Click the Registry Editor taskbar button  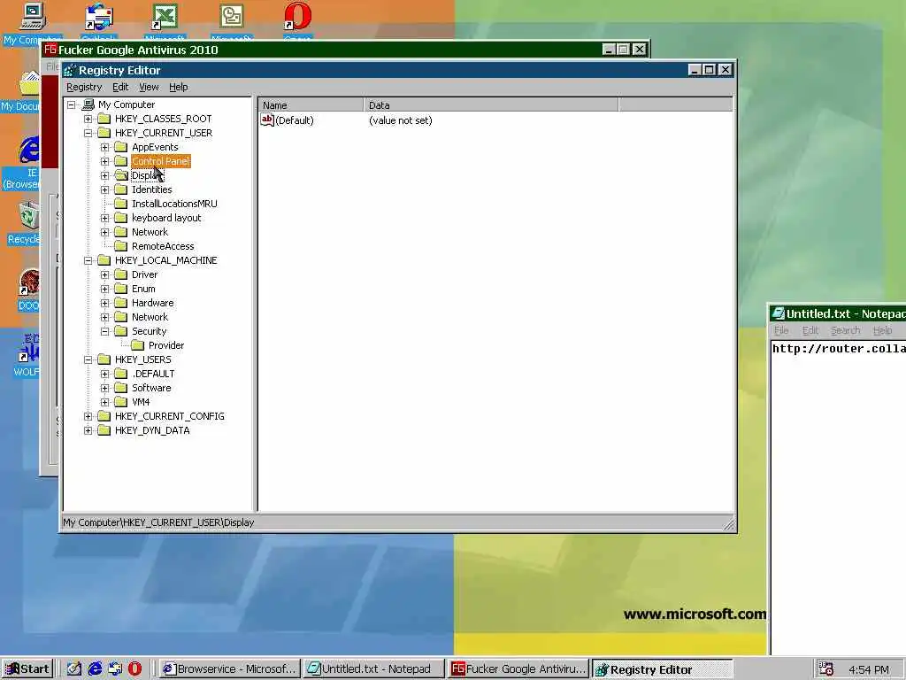click(662, 669)
